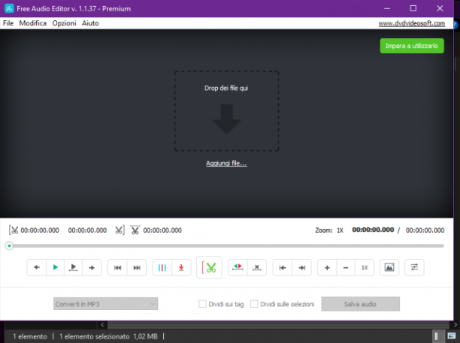Viewport: 460px width, 343px height.
Task: Click the blue and red tag markers icon
Action: tap(162, 267)
